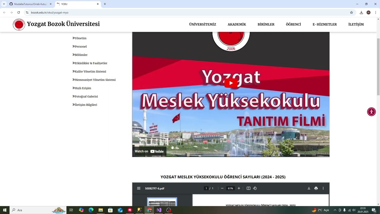380x214 pixels.
Task: Open Chrome downloads icon
Action: click(x=361, y=12)
